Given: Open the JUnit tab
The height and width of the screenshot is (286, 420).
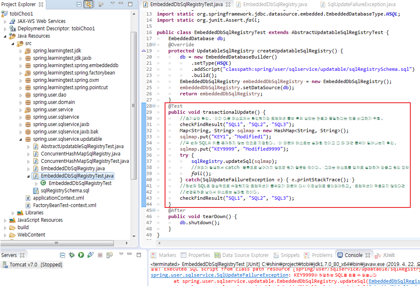Looking at the screenshot, I should coord(385,255).
